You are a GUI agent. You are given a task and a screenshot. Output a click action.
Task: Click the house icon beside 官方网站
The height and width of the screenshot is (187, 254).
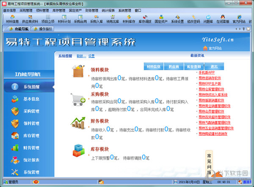[205, 48]
